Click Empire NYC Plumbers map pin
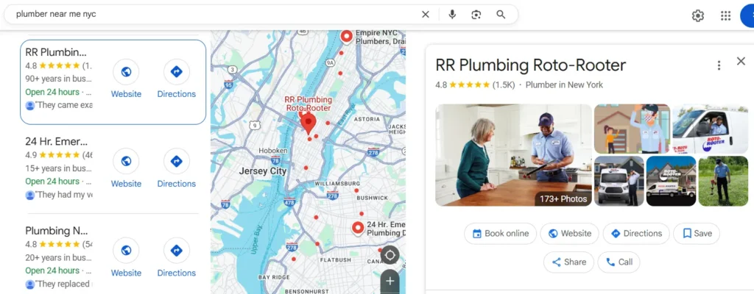Image resolution: width=754 pixels, height=294 pixels. [x=346, y=37]
